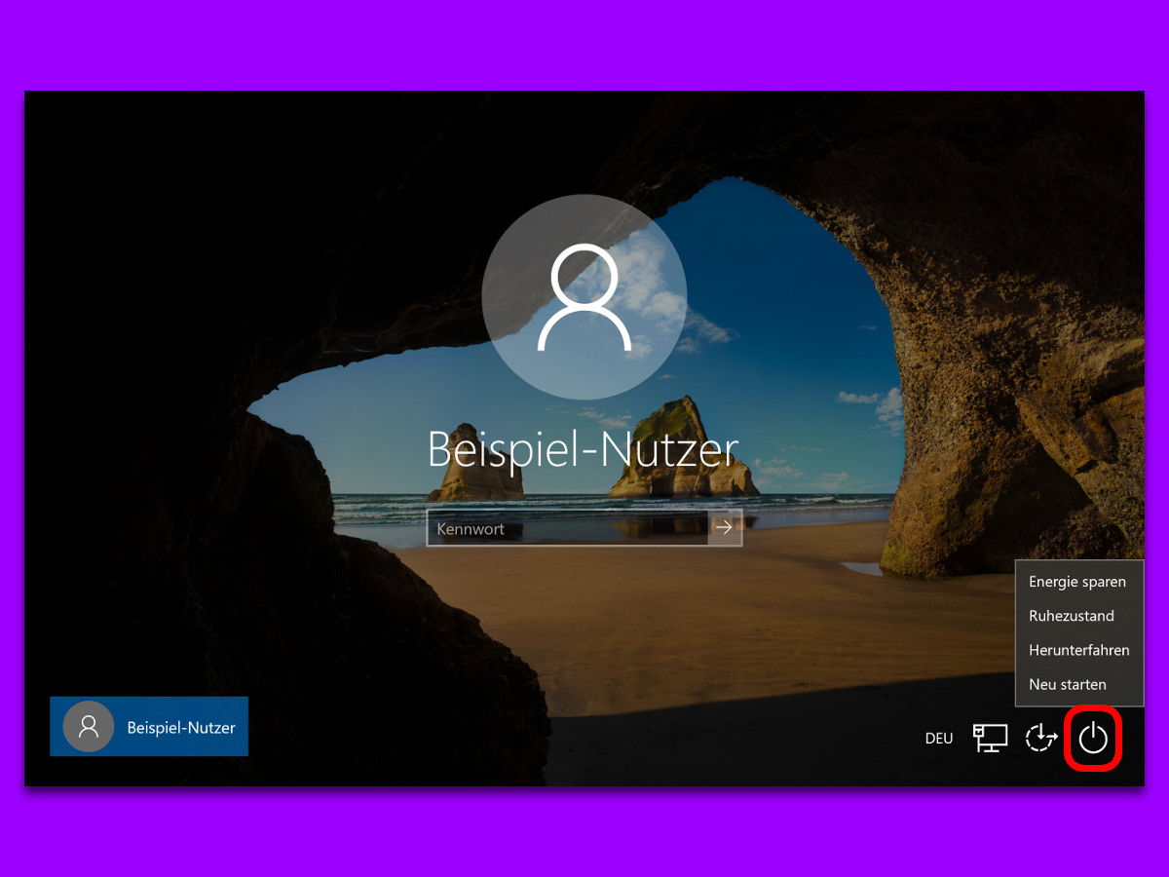Click the Beispiel-Nutzer label in the account tile
The height and width of the screenshot is (877, 1169).
[x=181, y=727]
